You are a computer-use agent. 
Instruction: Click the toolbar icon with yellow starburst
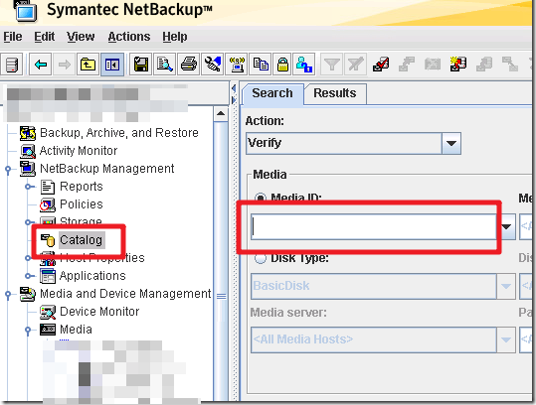click(458, 65)
